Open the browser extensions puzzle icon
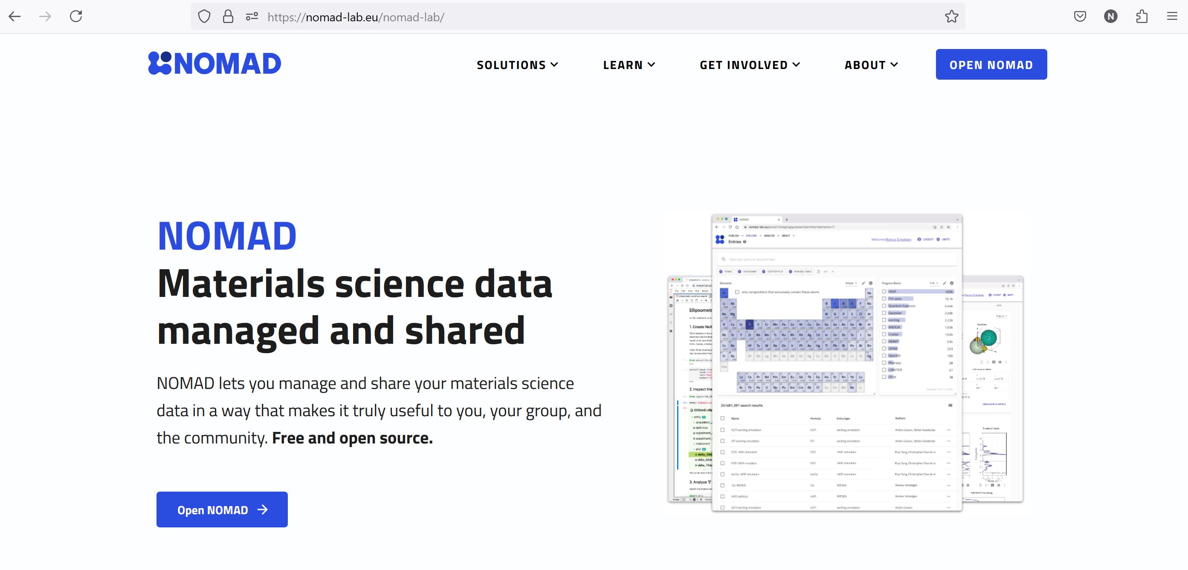 [1142, 17]
